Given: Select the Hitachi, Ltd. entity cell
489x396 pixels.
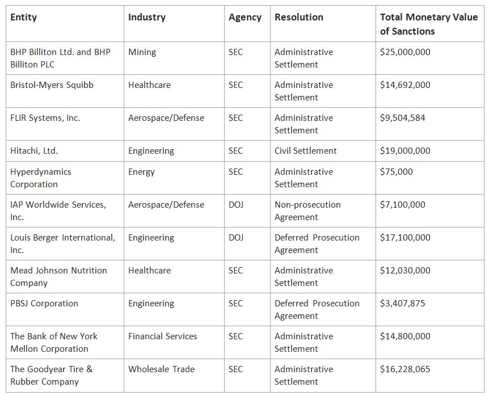Looking at the screenshot, I should 34,151.
